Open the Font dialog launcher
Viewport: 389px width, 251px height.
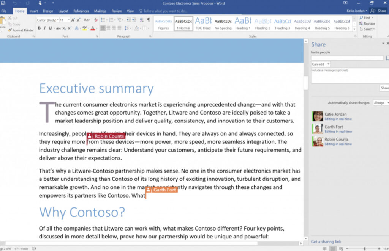pos(97,36)
